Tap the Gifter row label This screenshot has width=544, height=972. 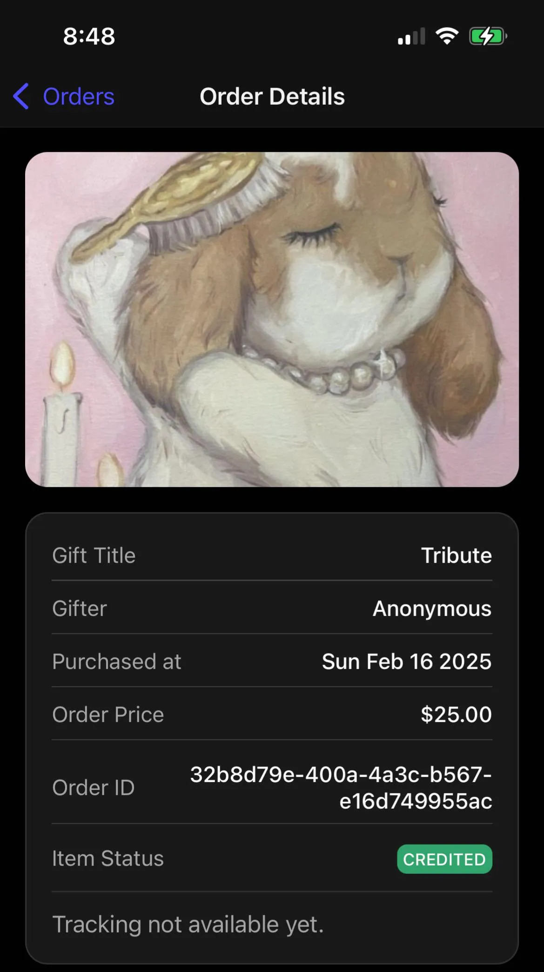(80, 608)
